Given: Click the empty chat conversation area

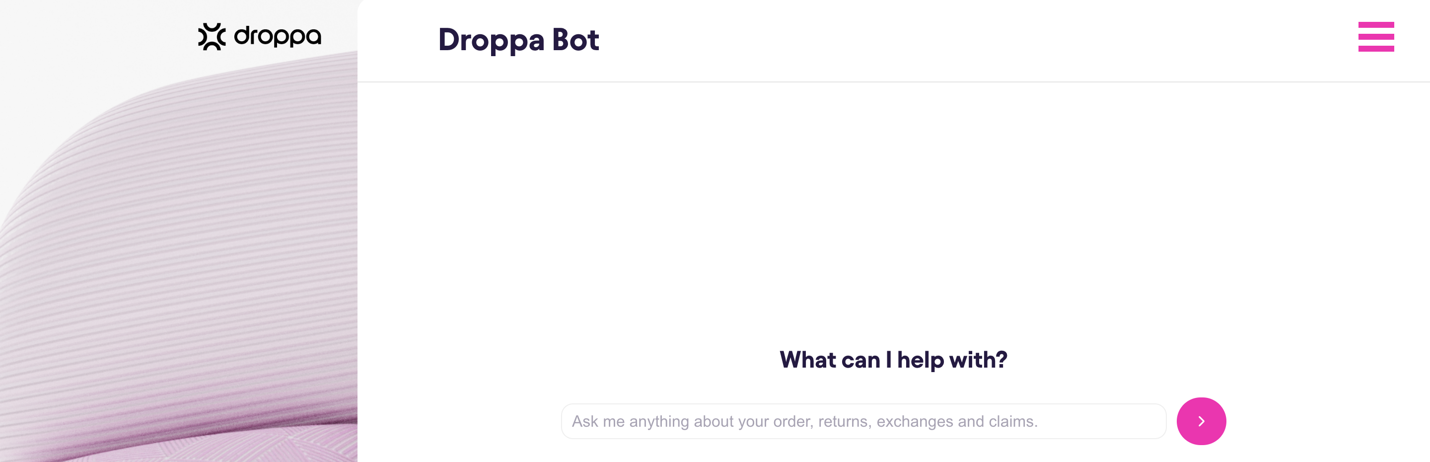Looking at the screenshot, I should tap(893, 211).
